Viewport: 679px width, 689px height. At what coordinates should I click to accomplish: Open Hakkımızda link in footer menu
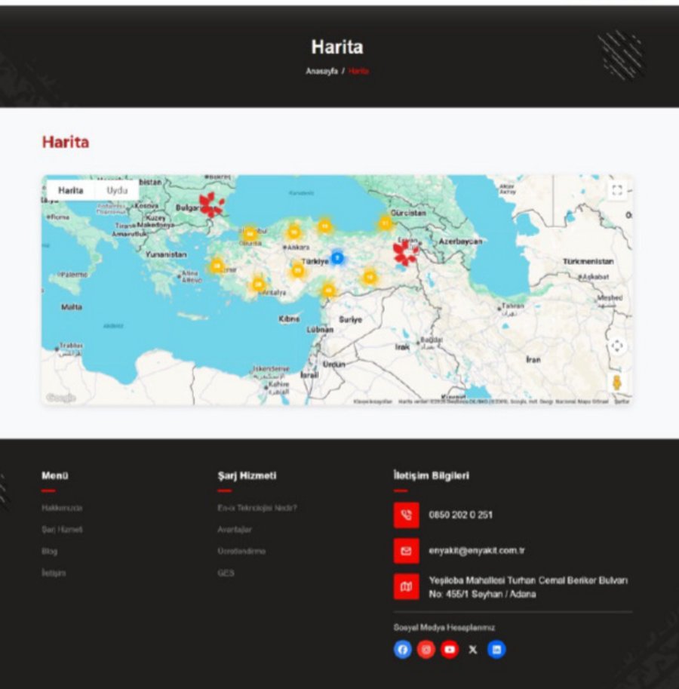click(62, 508)
